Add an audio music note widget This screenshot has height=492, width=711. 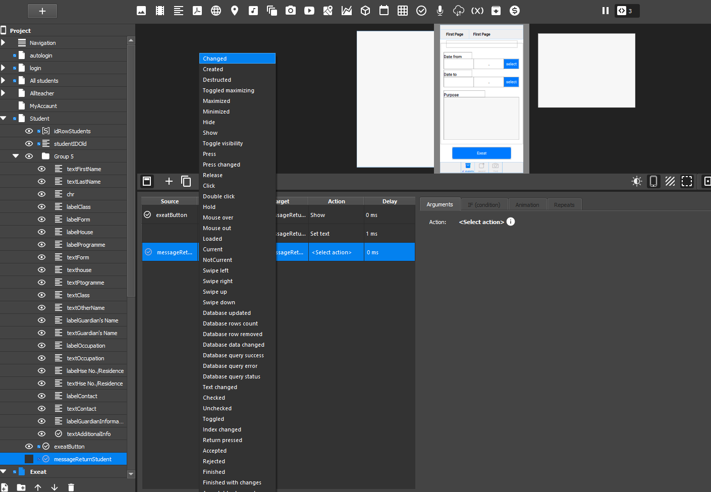(253, 11)
